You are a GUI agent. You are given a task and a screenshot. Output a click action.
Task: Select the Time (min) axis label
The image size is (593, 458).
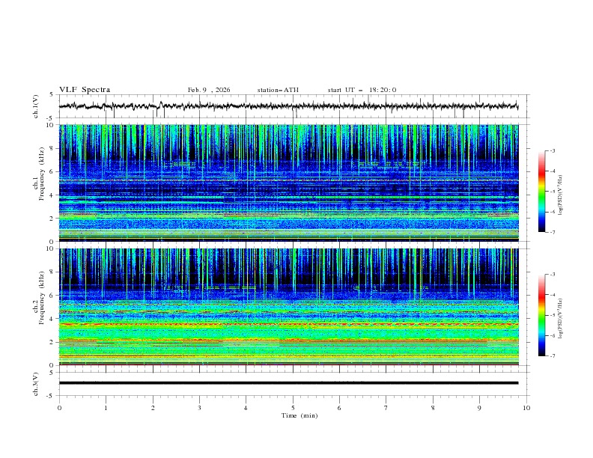pyautogui.click(x=299, y=415)
